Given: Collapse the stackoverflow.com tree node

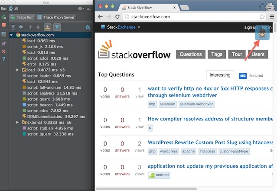Looking at the screenshot, I should (12, 35).
